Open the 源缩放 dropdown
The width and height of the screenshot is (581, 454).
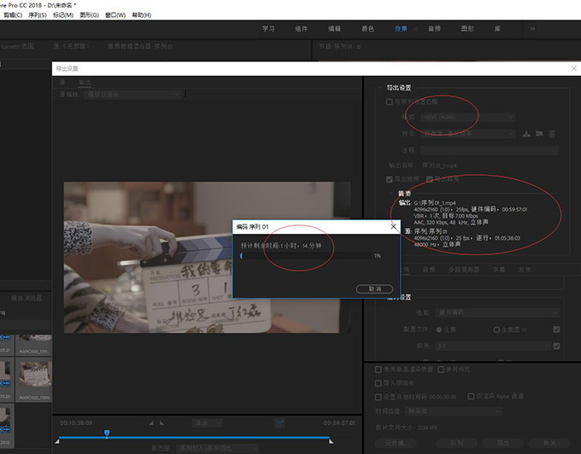click(x=132, y=95)
